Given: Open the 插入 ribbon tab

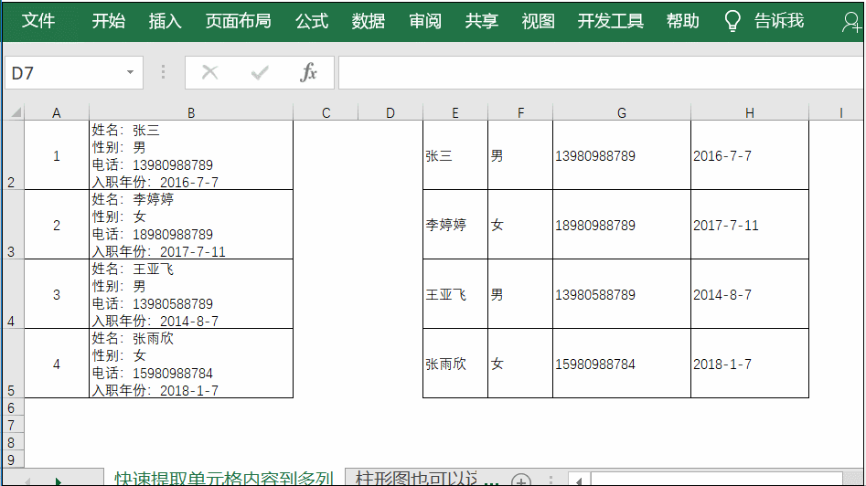Looking at the screenshot, I should (x=166, y=21).
